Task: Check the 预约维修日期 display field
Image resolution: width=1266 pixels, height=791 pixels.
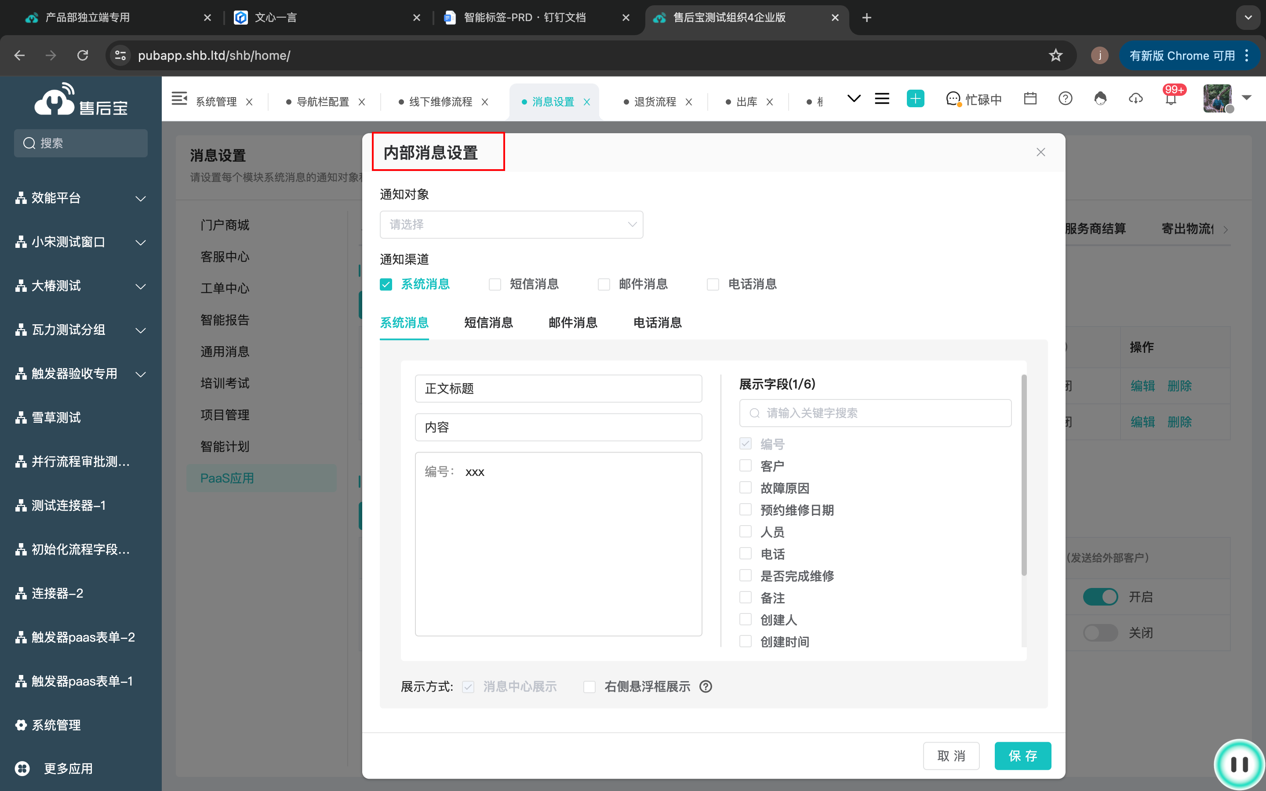Action: pyautogui.click(x=746, y=510)
